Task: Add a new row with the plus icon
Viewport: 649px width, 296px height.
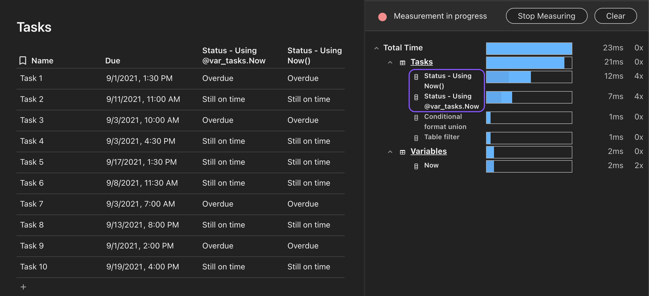Action: (x=23, y=287)
